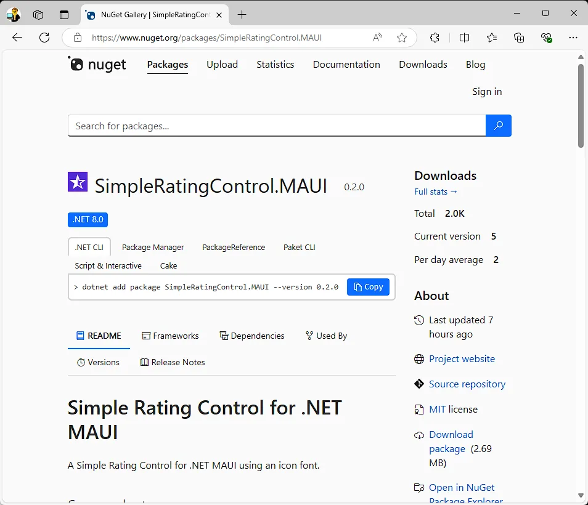Viewport: 588px width, 505px height.
Task: Open browser Extensions puzzle icon
Action: pos(435,38)
